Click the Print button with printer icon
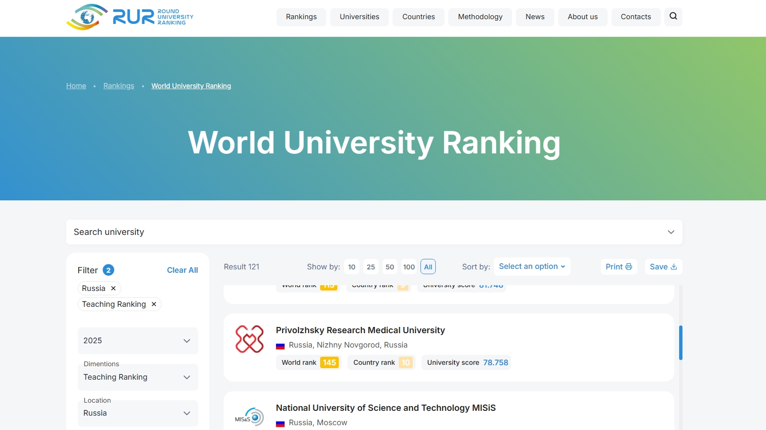This screenshot has height=430, width=766. coord(618,267)
